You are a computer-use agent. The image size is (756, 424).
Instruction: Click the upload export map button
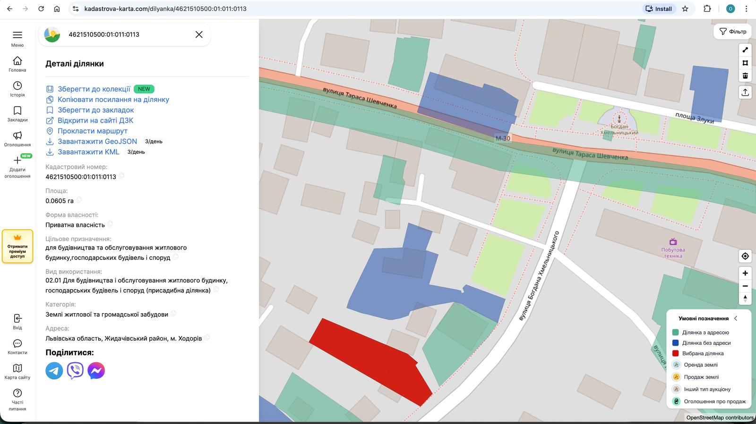click(x=745, y=92)
